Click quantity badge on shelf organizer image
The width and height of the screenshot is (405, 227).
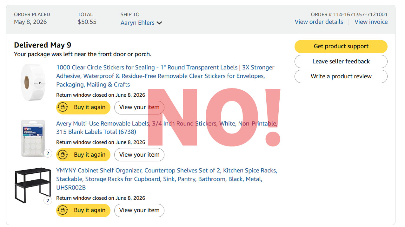click(x=48, y=200)
